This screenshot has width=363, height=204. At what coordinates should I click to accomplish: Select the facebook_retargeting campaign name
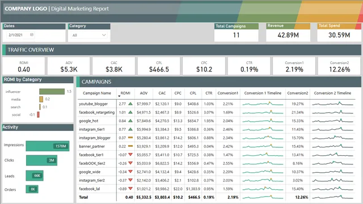(x=97, y=112)
